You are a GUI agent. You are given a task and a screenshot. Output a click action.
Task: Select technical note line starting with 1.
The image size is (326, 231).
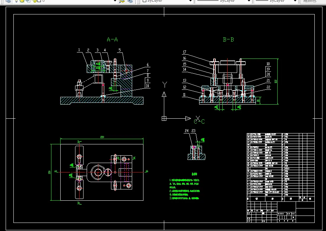click(184, 180)
